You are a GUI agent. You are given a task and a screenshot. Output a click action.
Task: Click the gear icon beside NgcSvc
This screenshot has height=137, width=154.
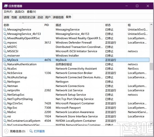(x=5, y=108)
